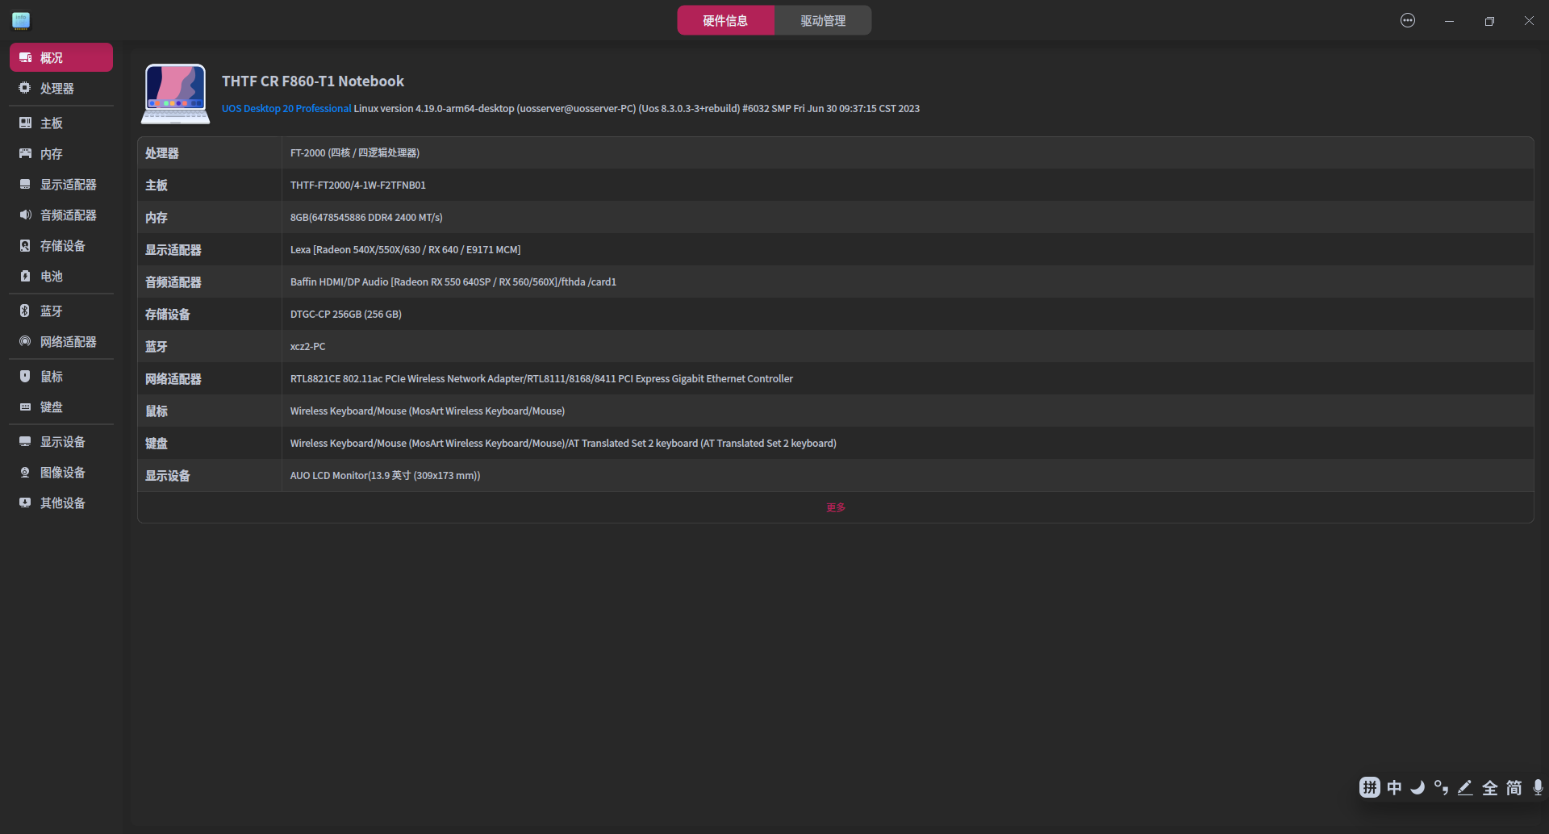This screenshot has width=1549, height=834.
Task: Toggle the 全 full-width character mode
Action: coord(1489,787)
